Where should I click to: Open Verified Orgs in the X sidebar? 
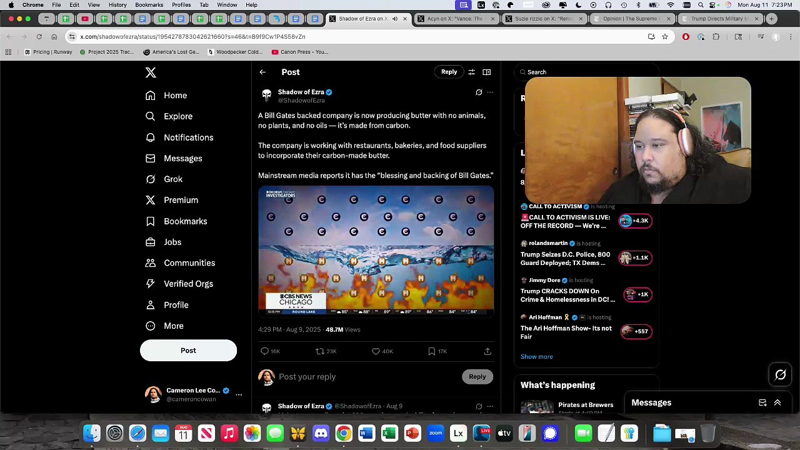pyautogui.click(x=179, y=284)
